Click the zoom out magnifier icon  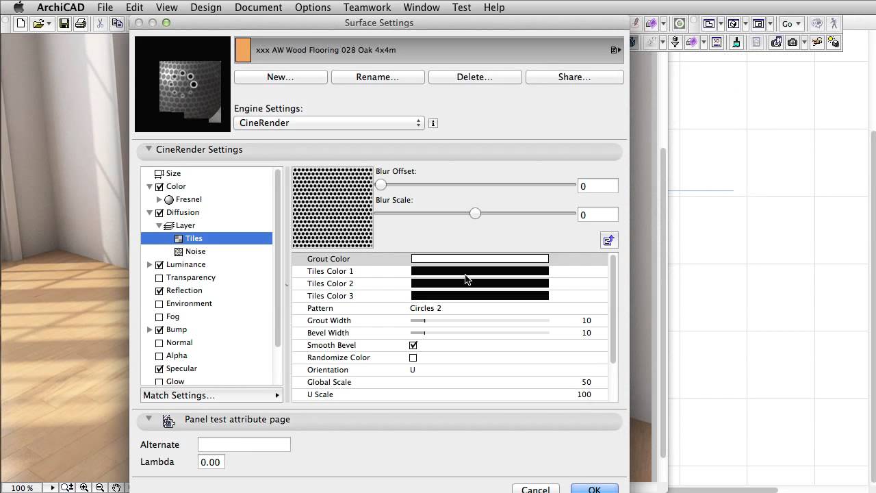click(x=100, y=488)
